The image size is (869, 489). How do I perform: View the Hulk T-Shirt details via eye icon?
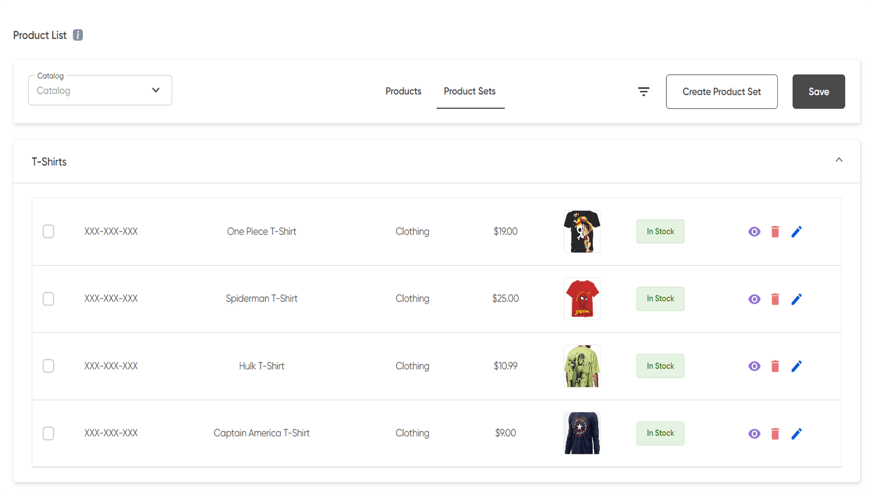coord(754,367)
